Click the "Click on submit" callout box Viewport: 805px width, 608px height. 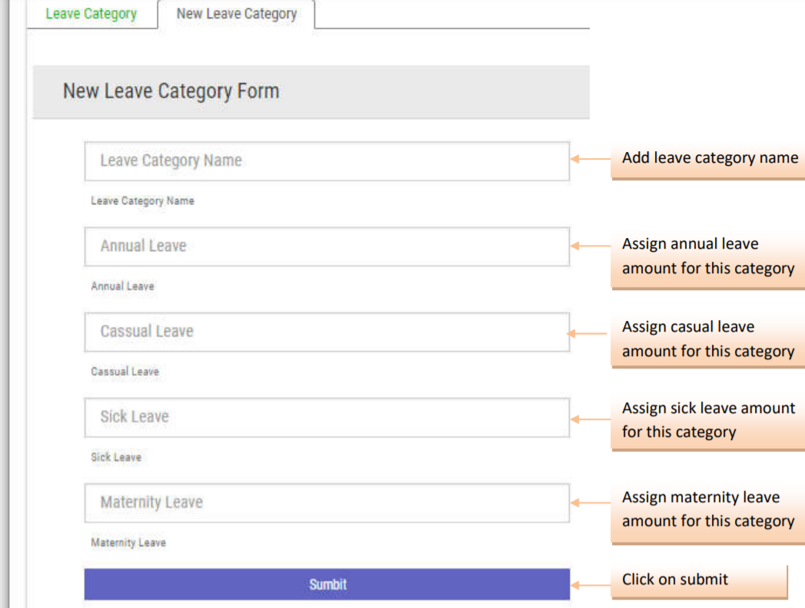(x=698, y=580)
